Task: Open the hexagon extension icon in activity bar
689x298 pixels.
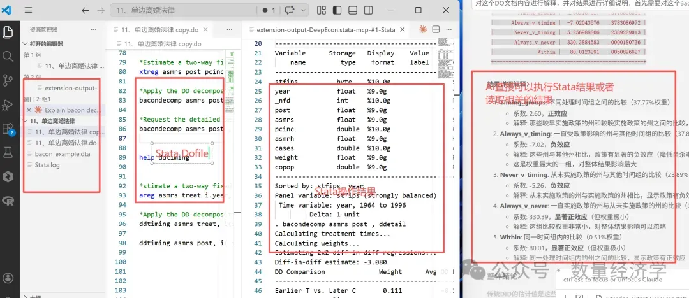Action: click(x=8, y=176)
